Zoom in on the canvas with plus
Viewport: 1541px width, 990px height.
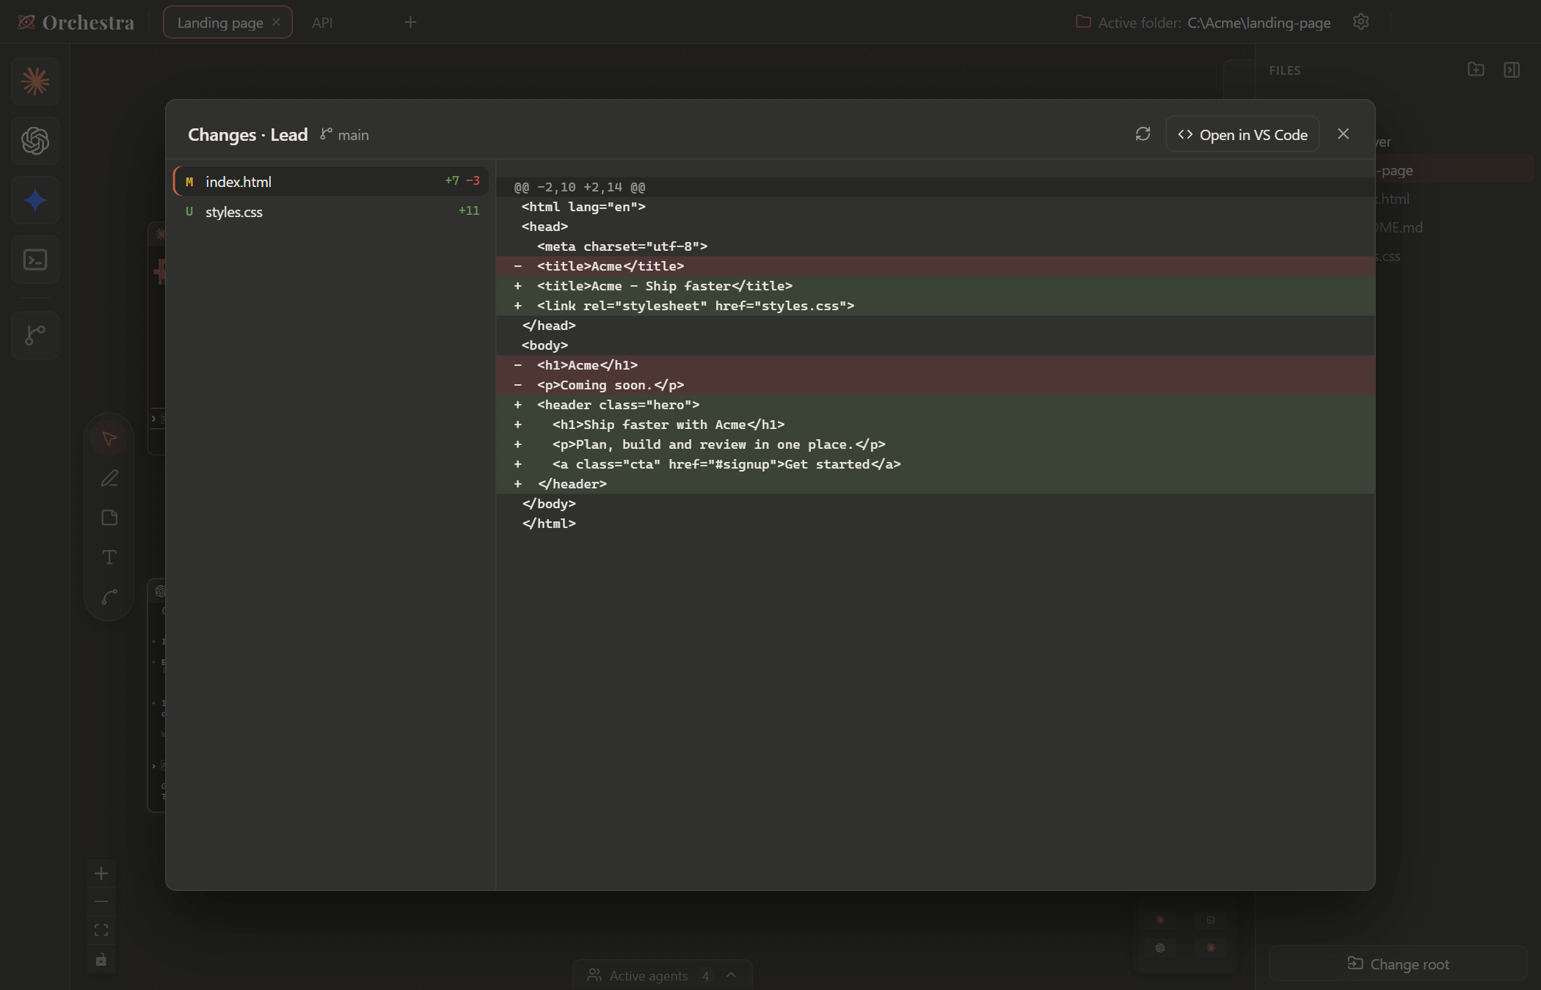click(101, 873)
